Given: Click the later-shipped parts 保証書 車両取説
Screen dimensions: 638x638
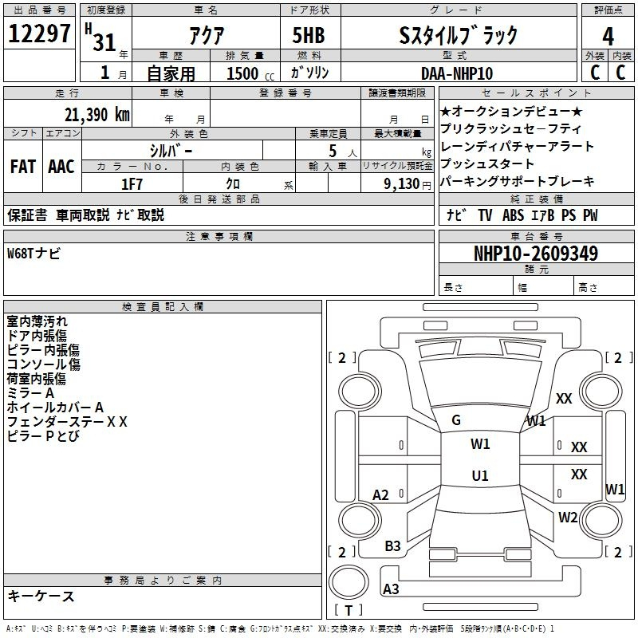Looking at the screenshot, I should pos(58,215).
